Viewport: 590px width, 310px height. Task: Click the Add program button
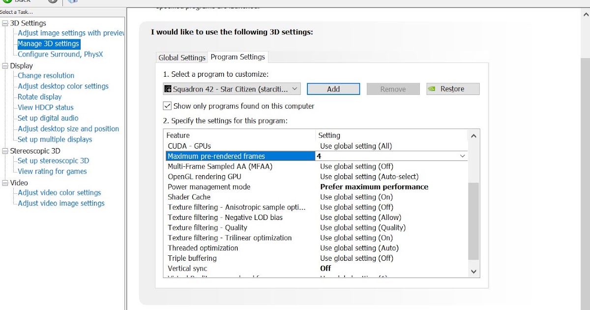coord(333,89)
